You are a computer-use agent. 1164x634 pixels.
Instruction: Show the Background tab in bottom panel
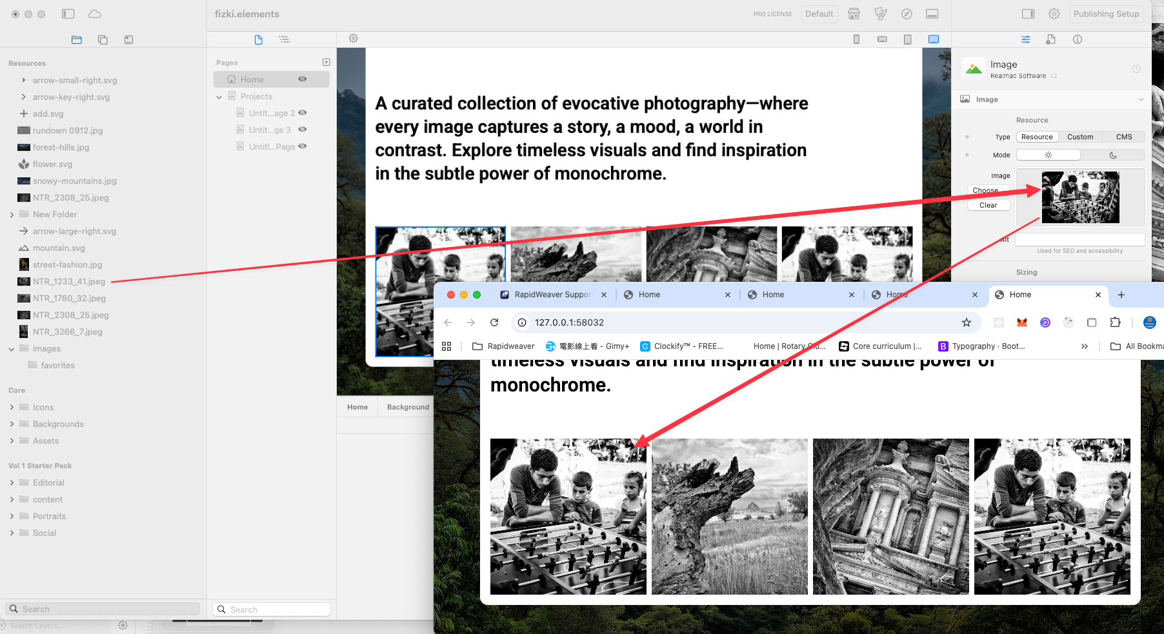click(x=408, y=407)
